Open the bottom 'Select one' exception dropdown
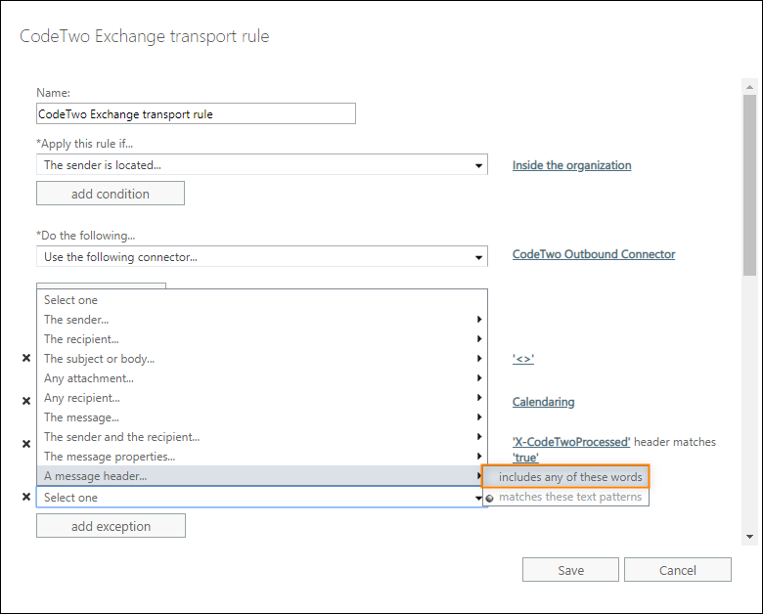This screenshot has width=763, height=614. coord(262,498)
